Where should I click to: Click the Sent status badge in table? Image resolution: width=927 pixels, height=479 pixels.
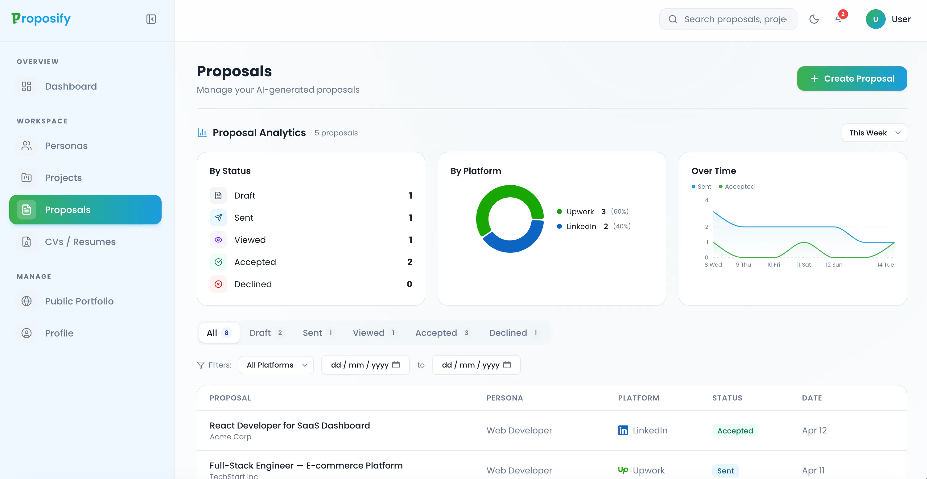coord(725,470)
